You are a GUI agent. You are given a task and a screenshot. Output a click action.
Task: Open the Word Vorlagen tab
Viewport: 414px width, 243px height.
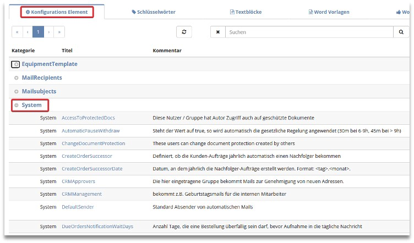(x=328, y=12)
